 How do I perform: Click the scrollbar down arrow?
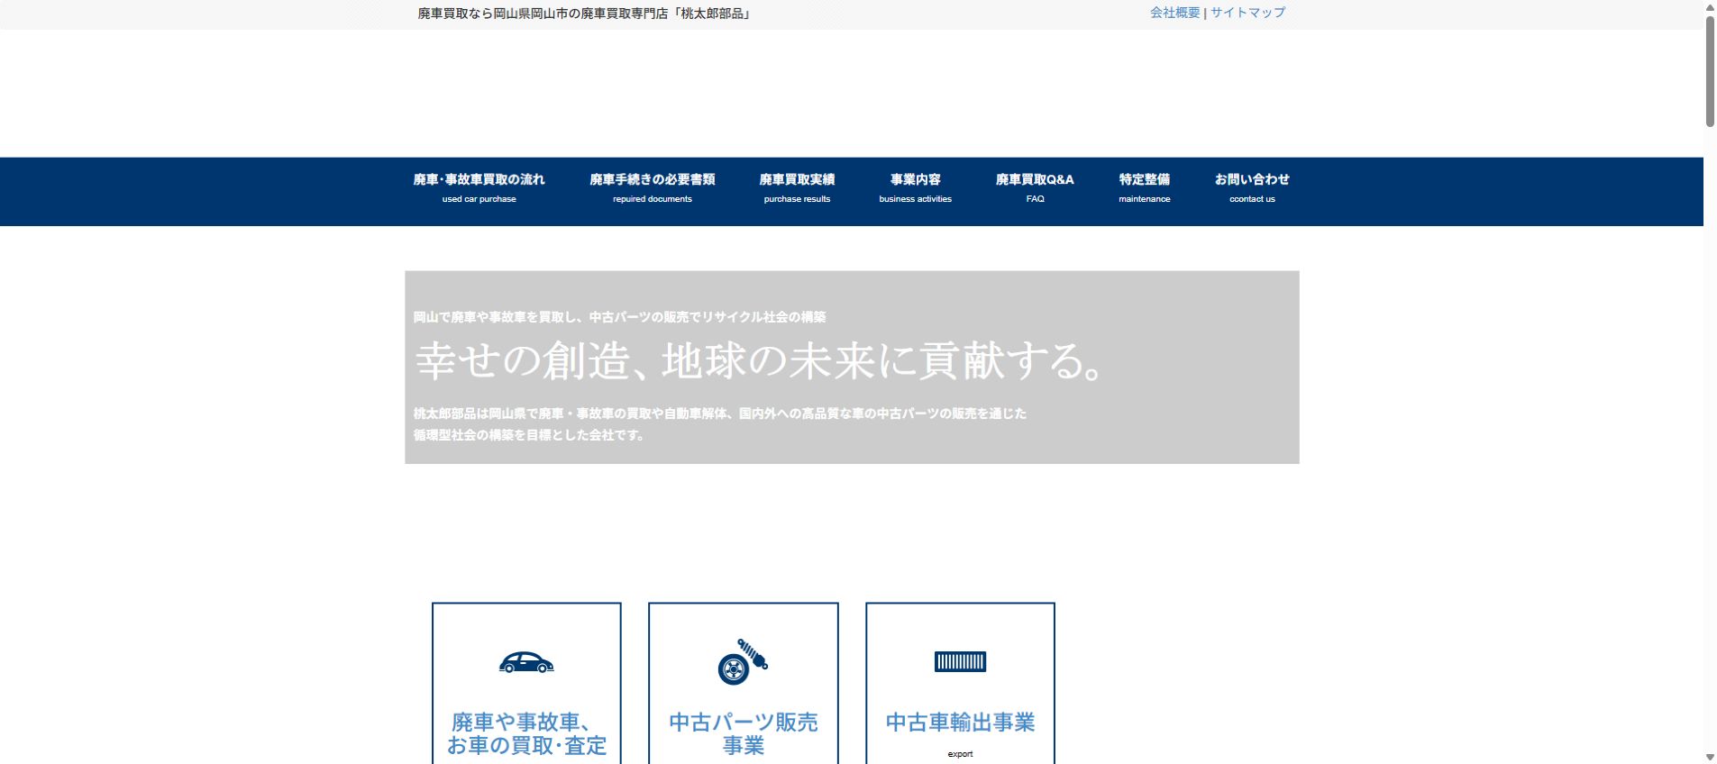click(1710, 757)
